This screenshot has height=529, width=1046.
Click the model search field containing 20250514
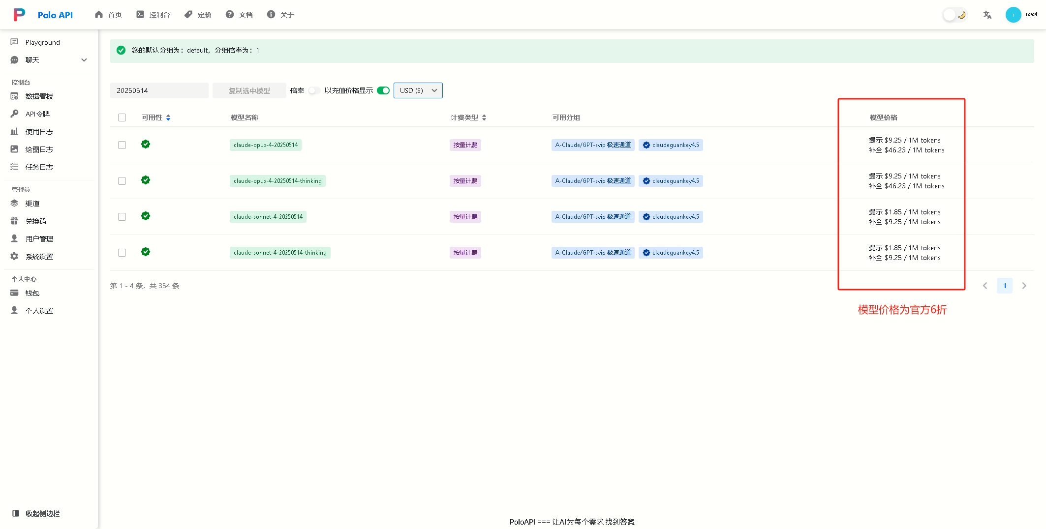click(x=159, y=90)
